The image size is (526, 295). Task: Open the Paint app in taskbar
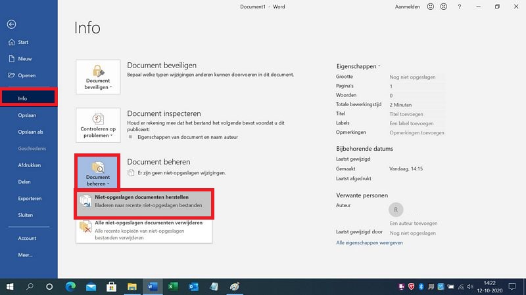click(x=235, y=286)
